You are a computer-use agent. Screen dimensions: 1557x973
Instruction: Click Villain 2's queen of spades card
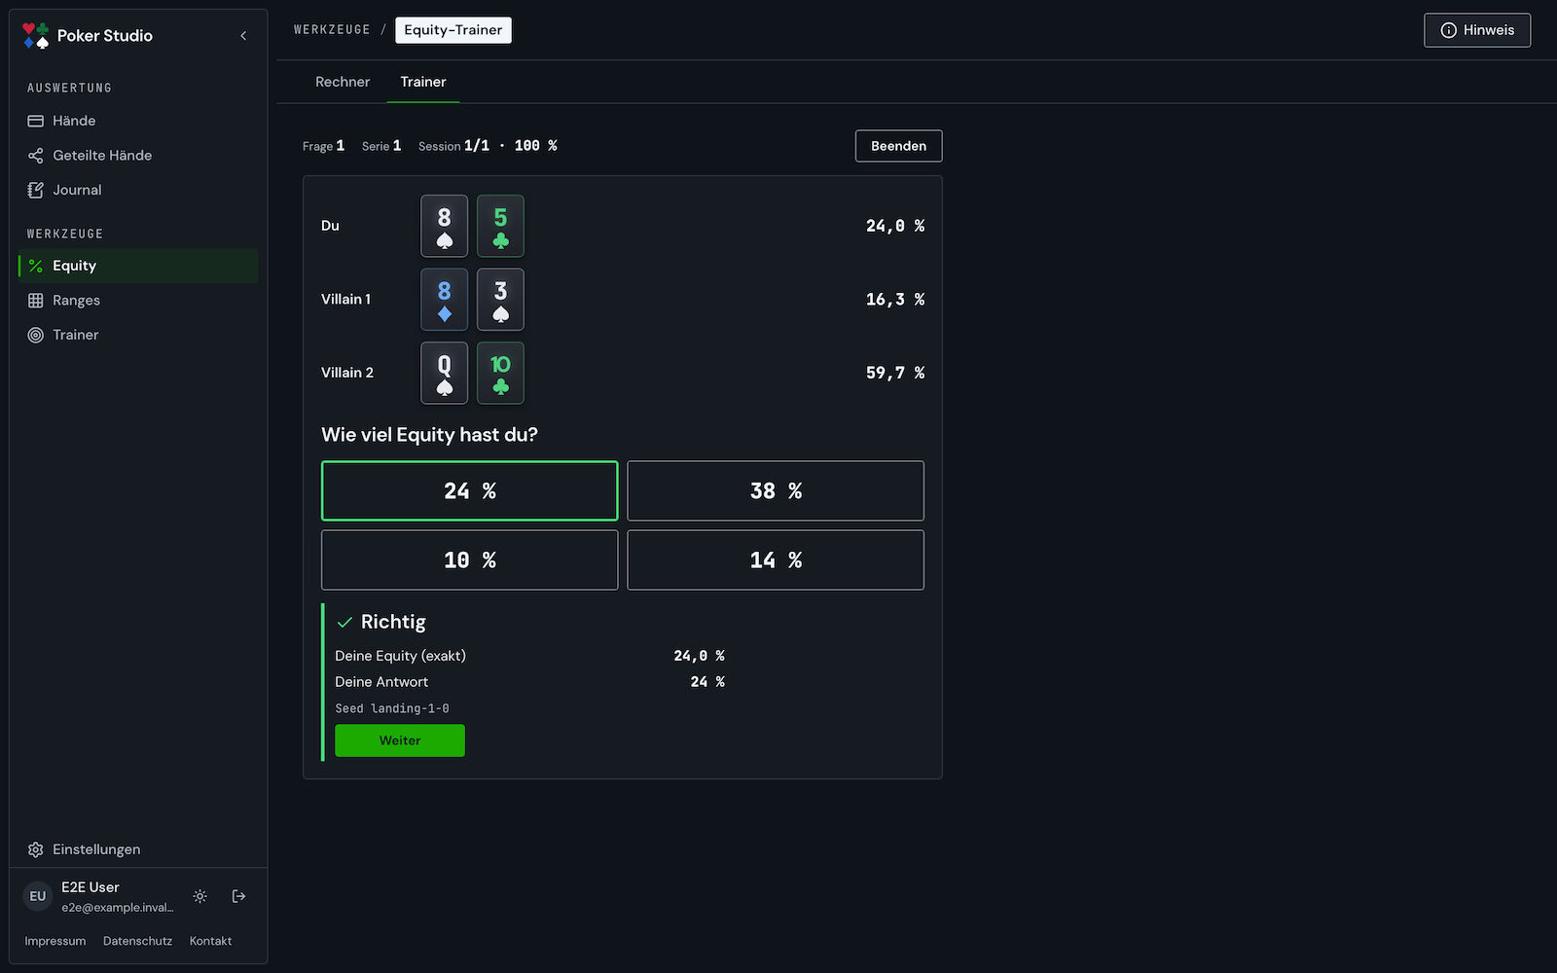(445, 373)
